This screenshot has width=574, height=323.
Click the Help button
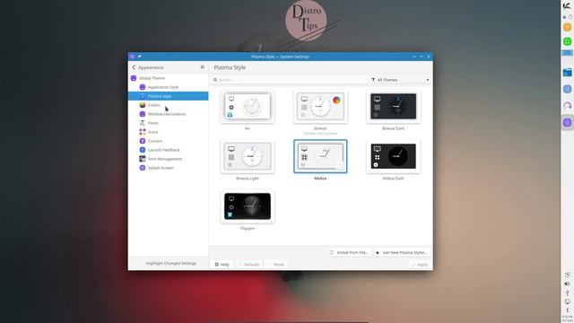(222, 264)
